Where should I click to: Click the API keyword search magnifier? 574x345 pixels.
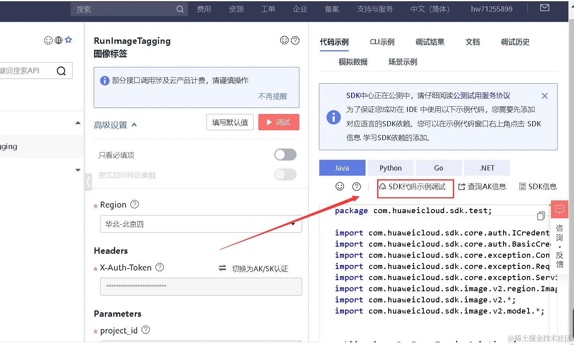click(61, 71)
